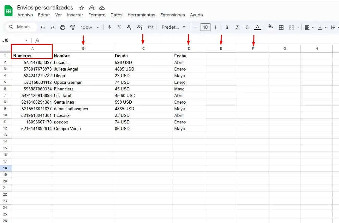Click the decrease font size minus button
The image size is (339, 223).
tap(195, 27)
